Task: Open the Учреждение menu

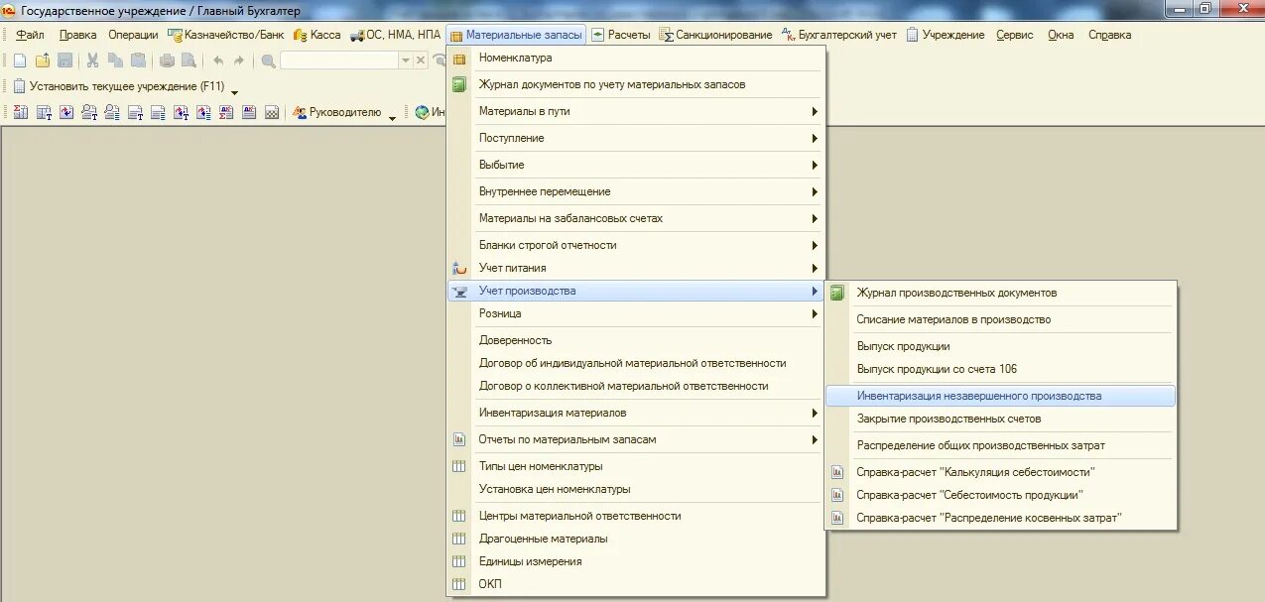Action: click(x=945, y=35)
